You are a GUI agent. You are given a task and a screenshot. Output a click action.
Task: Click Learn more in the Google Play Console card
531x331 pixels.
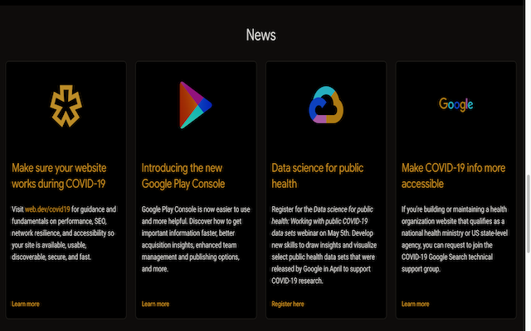click(x=155, y=304)
